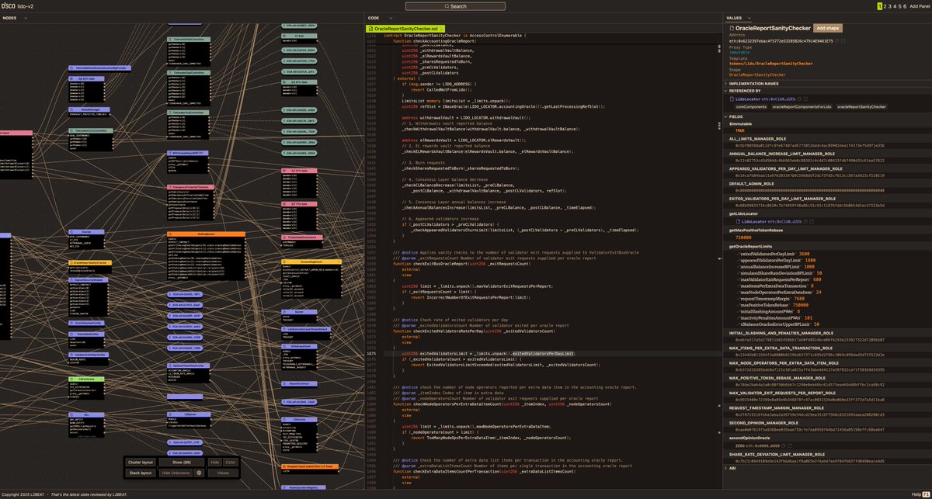Click the file icon on OracleReportSanityChecker.sol tab

(x=370, y=28)
